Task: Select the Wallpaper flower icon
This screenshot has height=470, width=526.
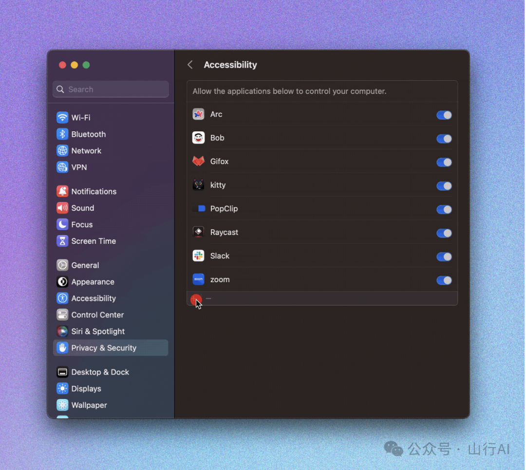Action: (62, 405)
